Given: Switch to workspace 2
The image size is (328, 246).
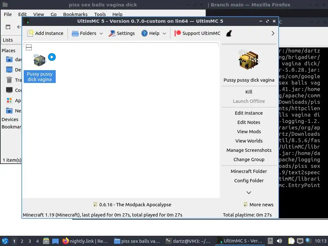Looking at the screenshot, I should click(x=22, y=241).
